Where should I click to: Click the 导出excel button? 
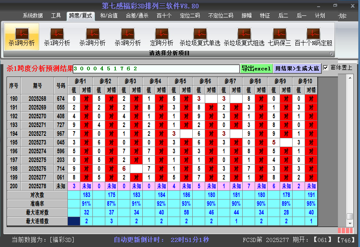coord(256,67)
